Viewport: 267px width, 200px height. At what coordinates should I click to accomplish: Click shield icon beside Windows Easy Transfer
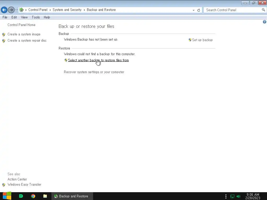[4, 185]
